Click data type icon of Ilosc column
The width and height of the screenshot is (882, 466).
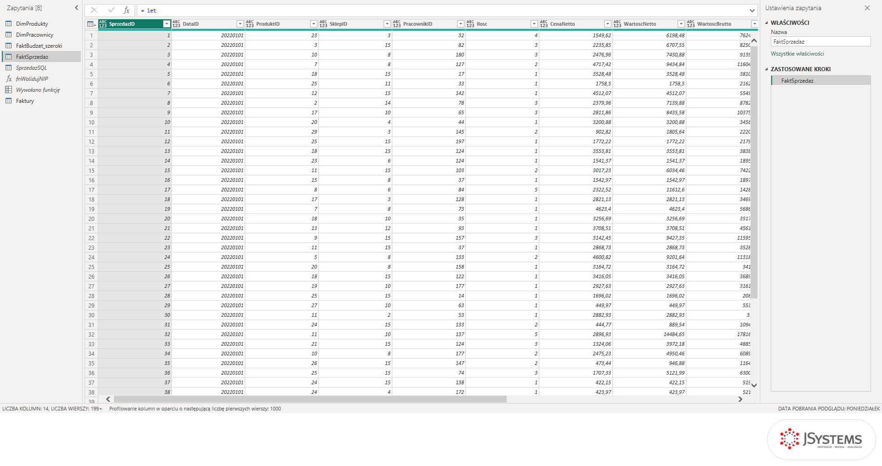470,24
